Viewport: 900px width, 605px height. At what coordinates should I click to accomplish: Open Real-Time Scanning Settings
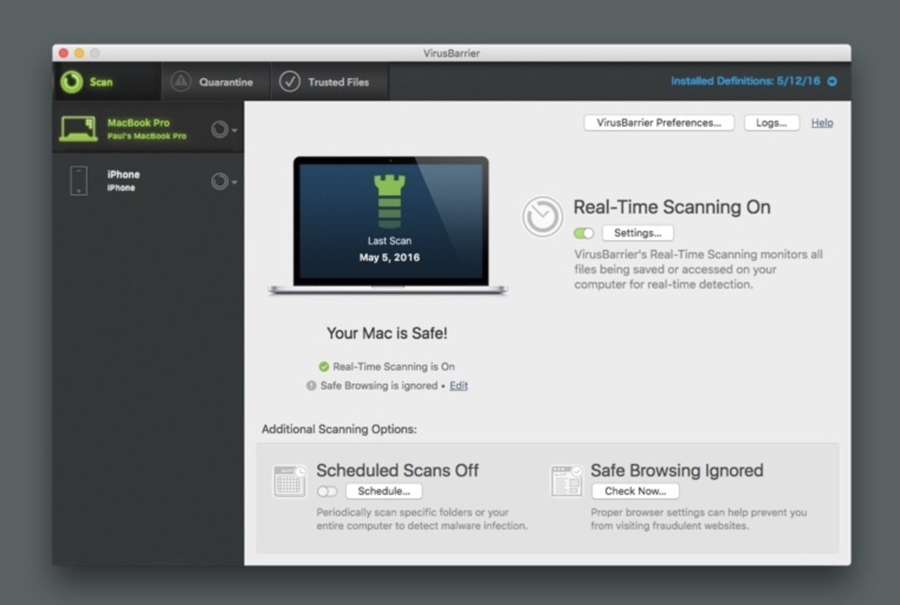coord(637,233)
